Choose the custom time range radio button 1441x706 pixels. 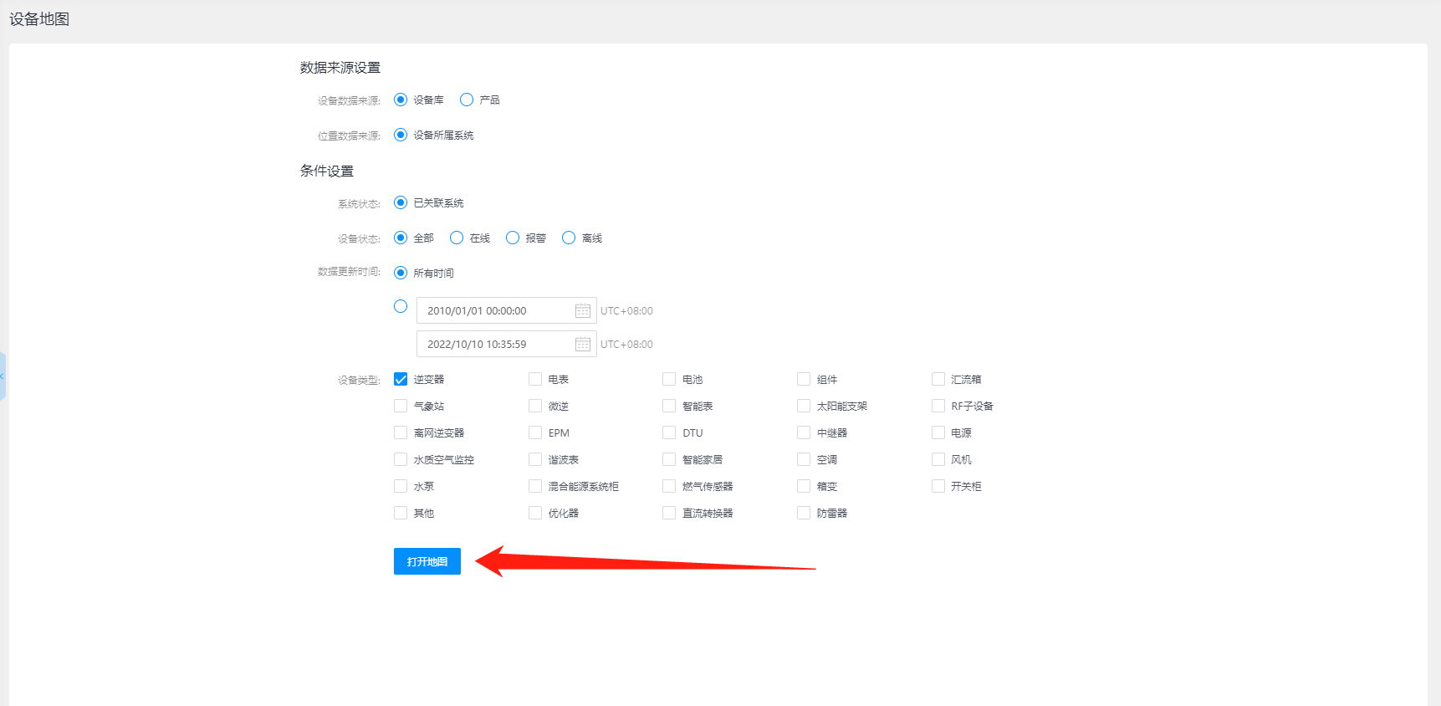(x=401, y=307)
